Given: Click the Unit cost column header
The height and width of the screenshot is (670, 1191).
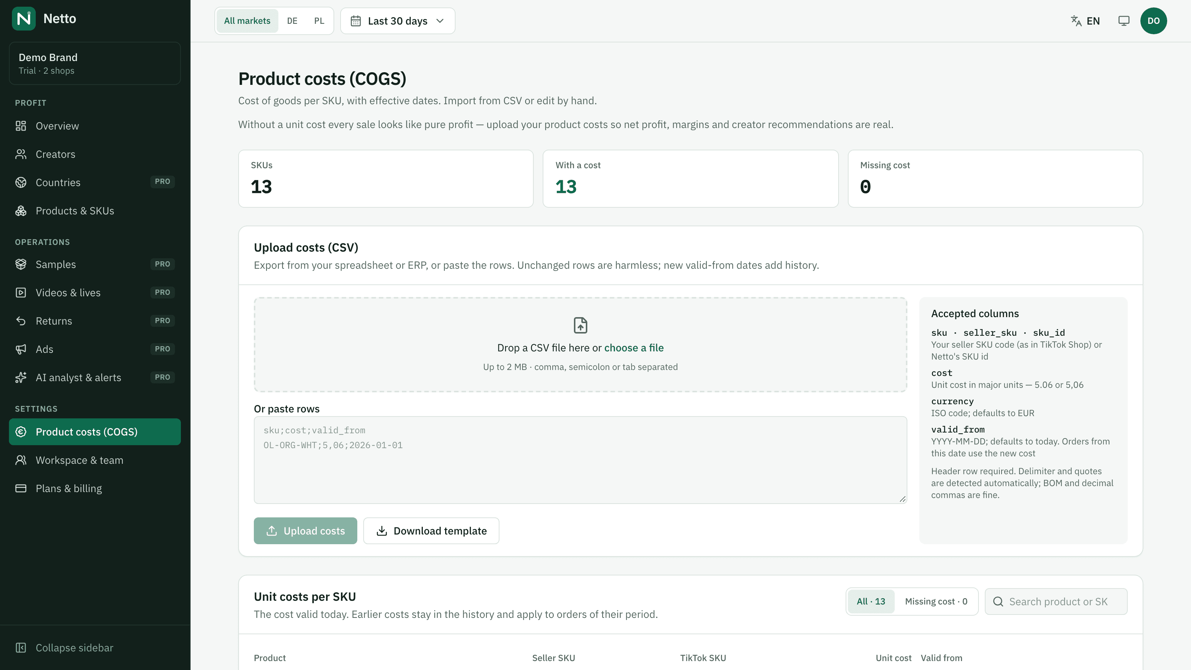Looking at the screenshot, I should [x=893, y=657].
